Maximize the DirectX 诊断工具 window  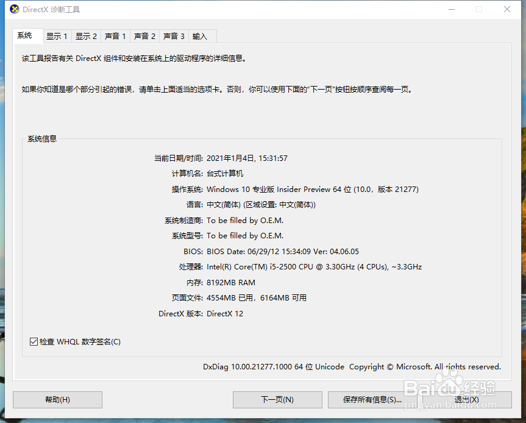click(x=479, y=9)
